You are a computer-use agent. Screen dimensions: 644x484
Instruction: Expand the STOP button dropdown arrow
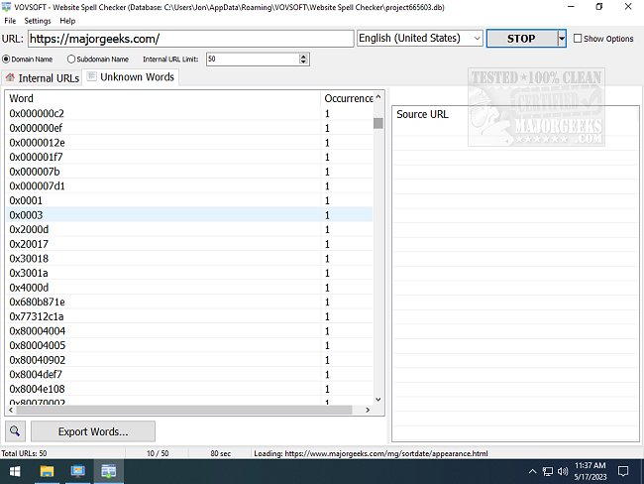tap(562, 39)
